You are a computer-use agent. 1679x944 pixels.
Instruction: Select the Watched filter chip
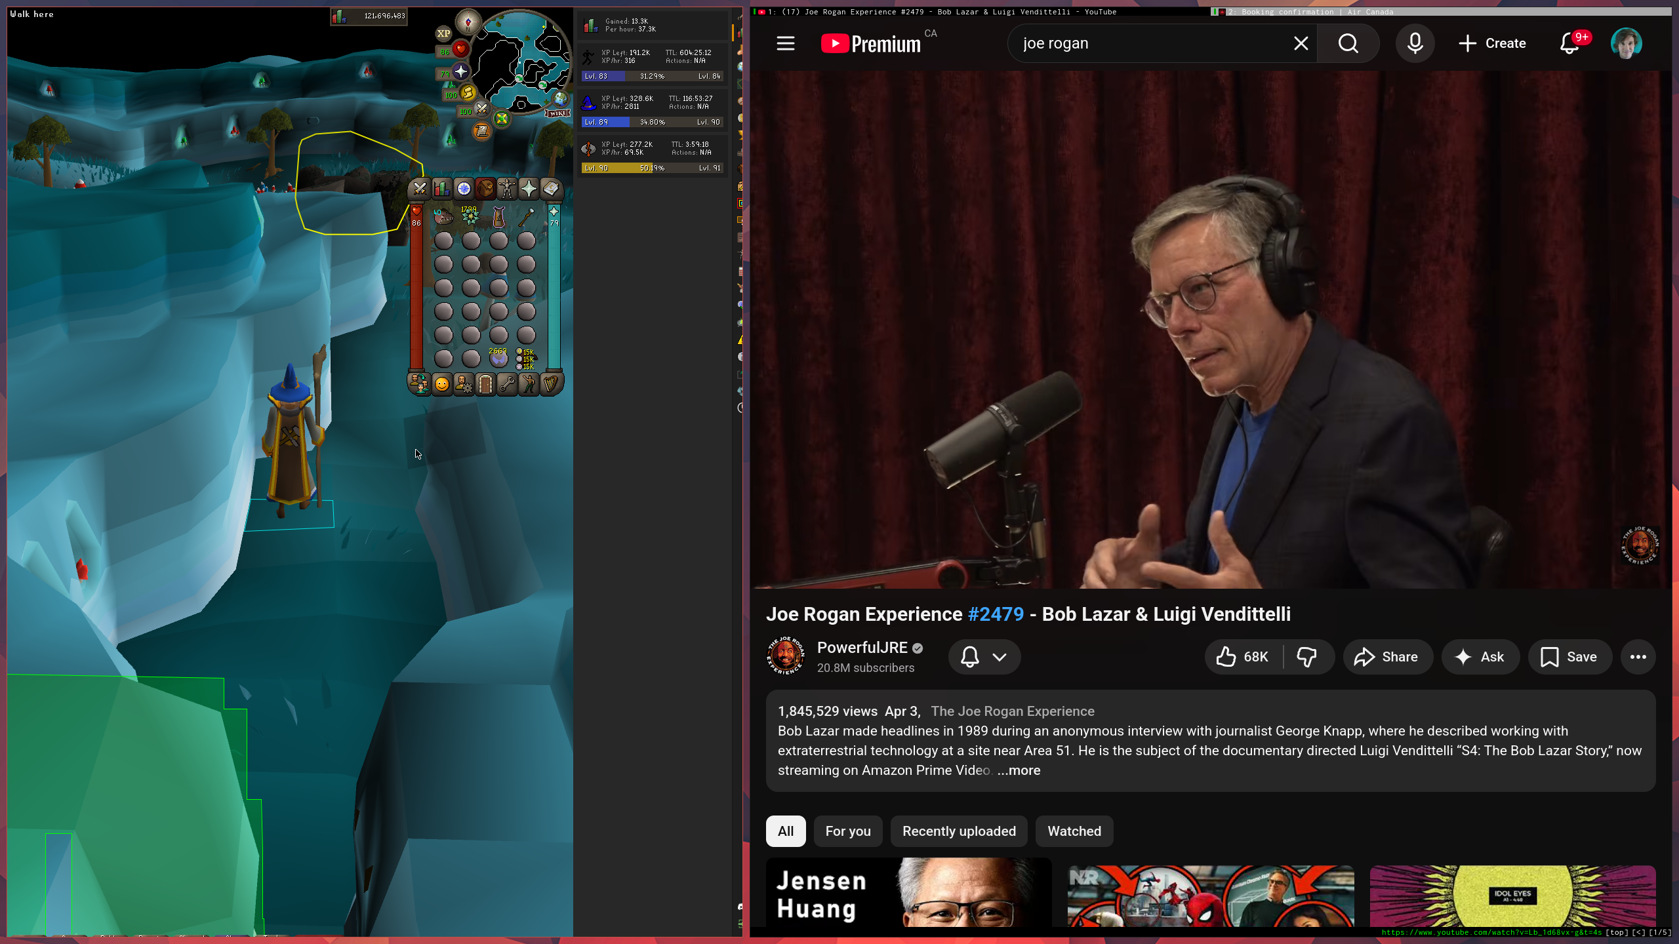[x=1074, y=831]
